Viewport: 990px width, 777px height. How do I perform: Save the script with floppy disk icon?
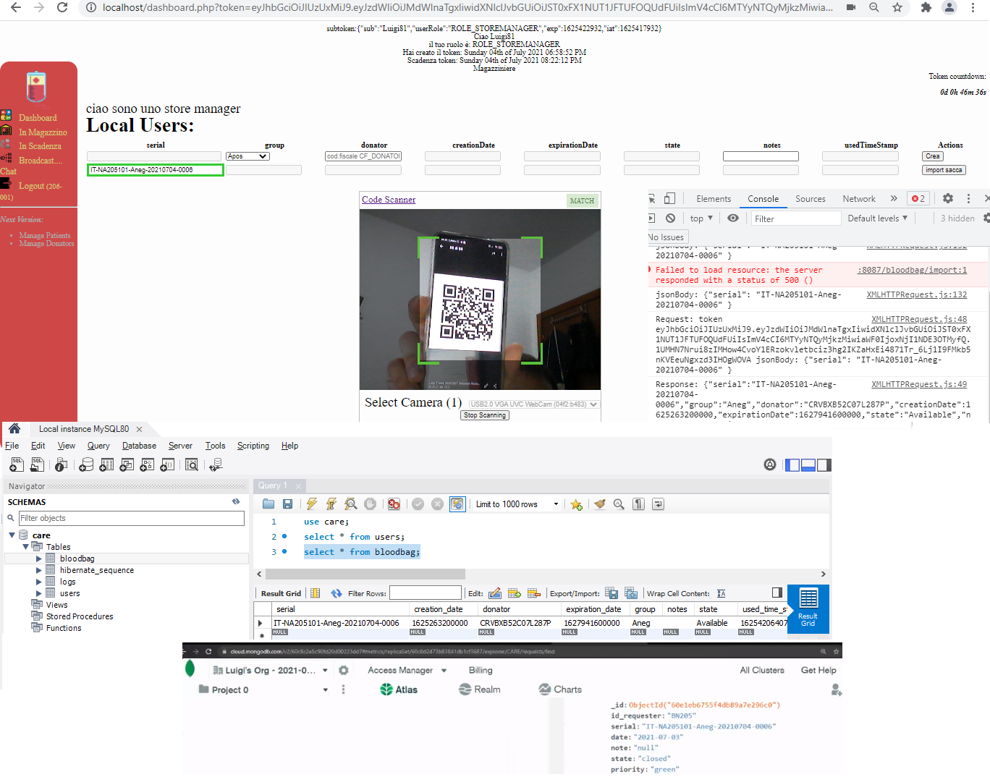pyautogui.click(x=287, y=504)
